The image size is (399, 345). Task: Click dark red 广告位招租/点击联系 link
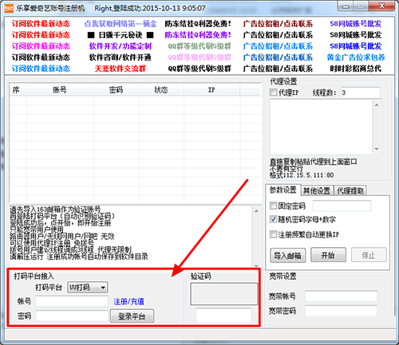(x=278, y=24)
